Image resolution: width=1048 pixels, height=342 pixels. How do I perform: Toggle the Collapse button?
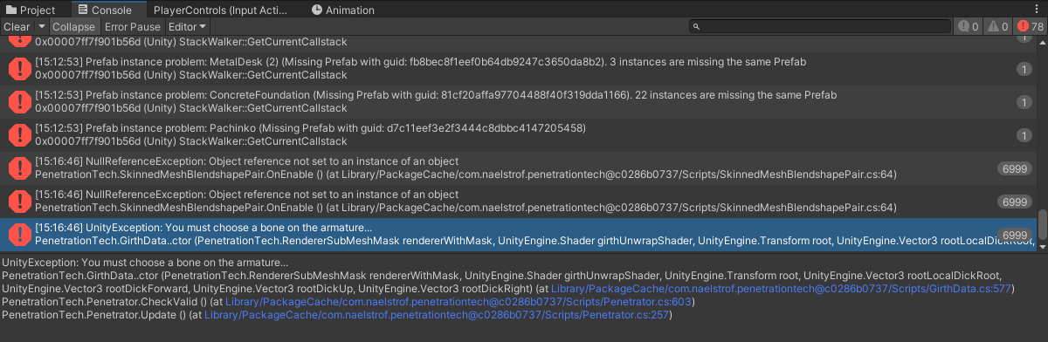[73, 27]
